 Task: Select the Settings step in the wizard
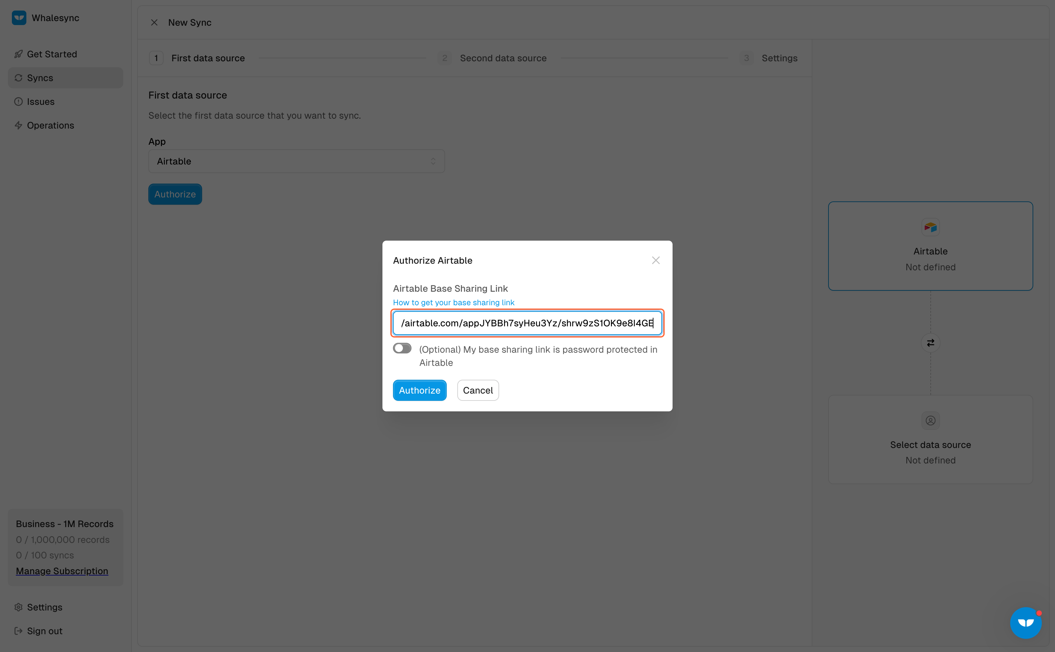768,58
